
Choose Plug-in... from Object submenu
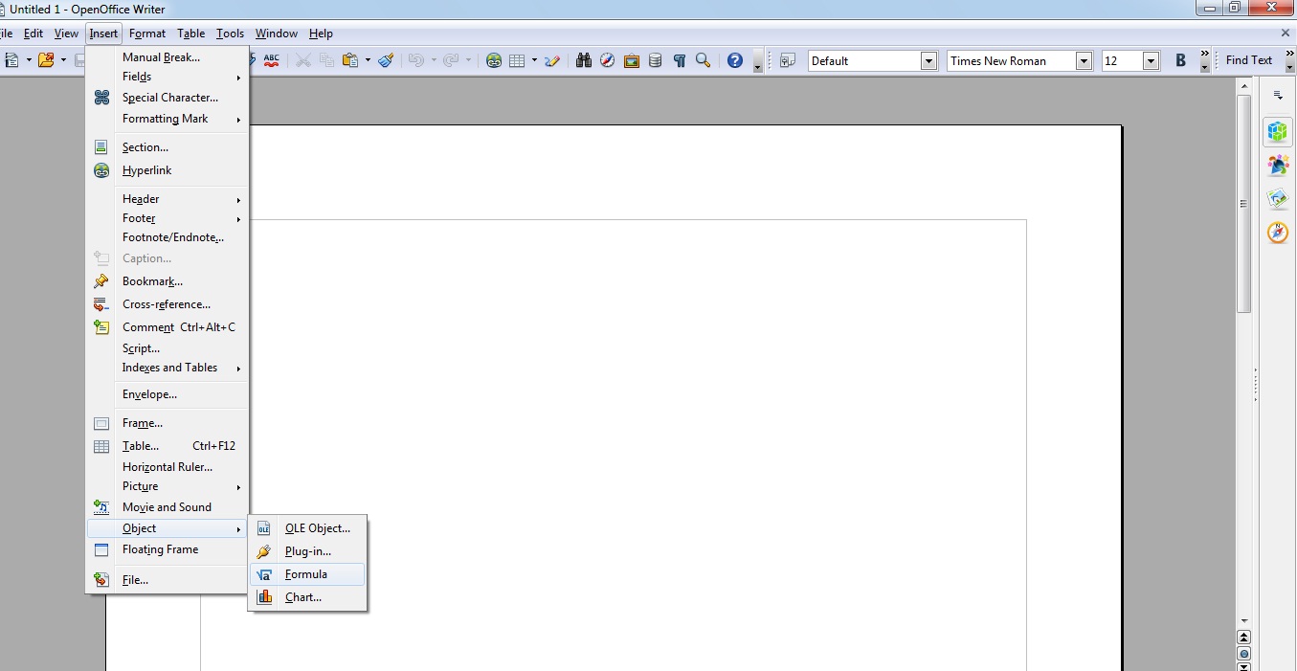(307, 551)
